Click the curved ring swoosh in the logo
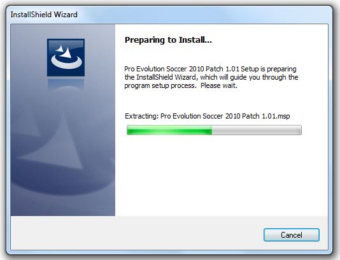Screen dimensions: 340x260 point(66,62)
